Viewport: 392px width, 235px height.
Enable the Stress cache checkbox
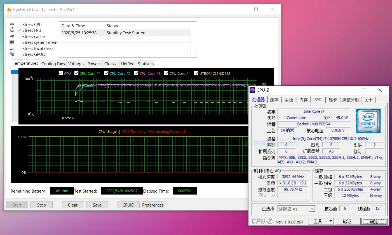(19, 36)
